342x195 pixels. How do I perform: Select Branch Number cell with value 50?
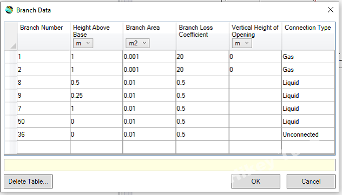(43, 121)
